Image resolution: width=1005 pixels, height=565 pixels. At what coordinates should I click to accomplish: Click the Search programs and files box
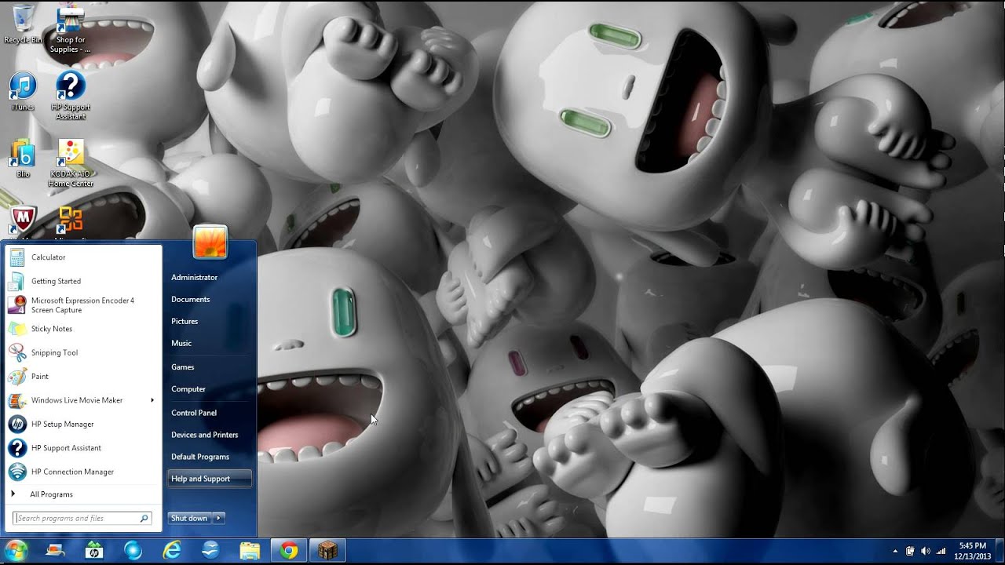point(82,518)
